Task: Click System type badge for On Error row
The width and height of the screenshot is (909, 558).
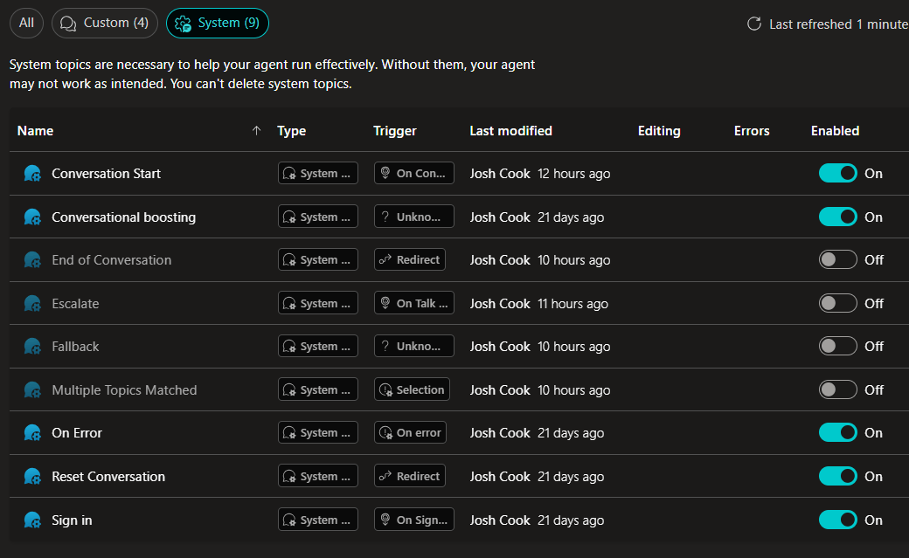Action: (317, 432)
